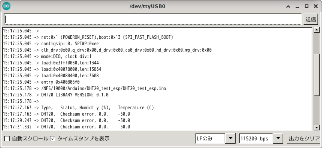Image resolution: width=322 pixels, height=148 pixels.
Task: Click the mode:DIO, clock div:1 line
Action: tap(47, 56)
